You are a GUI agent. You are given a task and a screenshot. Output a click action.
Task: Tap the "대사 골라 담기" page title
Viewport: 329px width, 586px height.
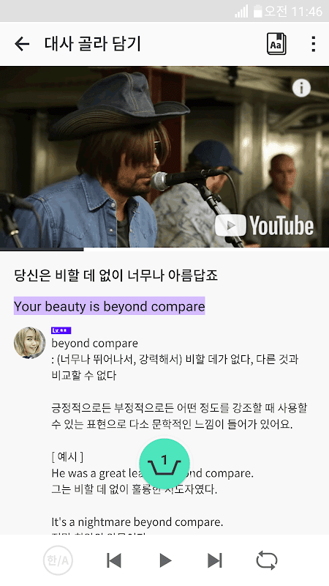pos(93,44)
